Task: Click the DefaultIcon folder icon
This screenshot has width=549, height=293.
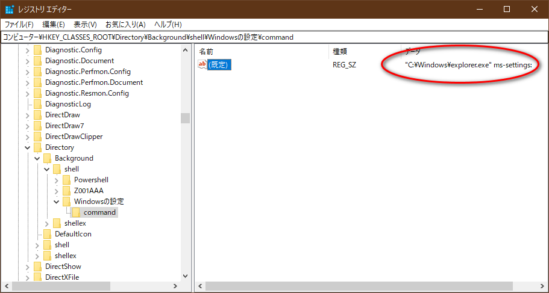Action: [48, 234]
